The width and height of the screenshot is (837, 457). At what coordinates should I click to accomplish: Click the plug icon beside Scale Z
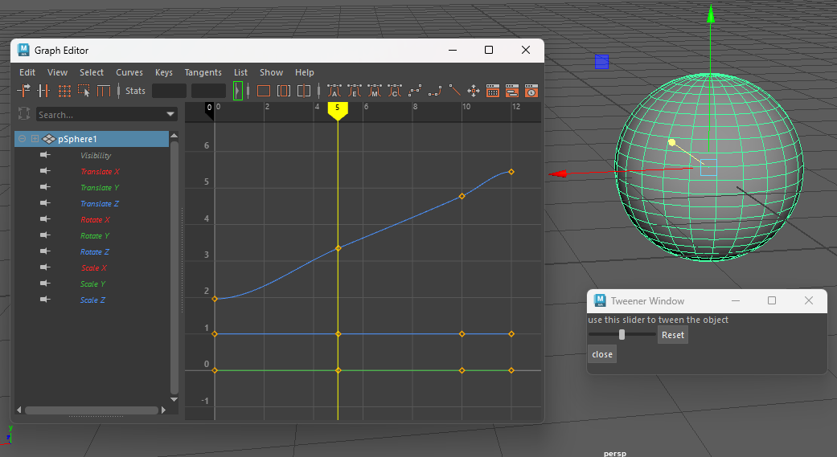pyautogui.click(x=45, y=299)
